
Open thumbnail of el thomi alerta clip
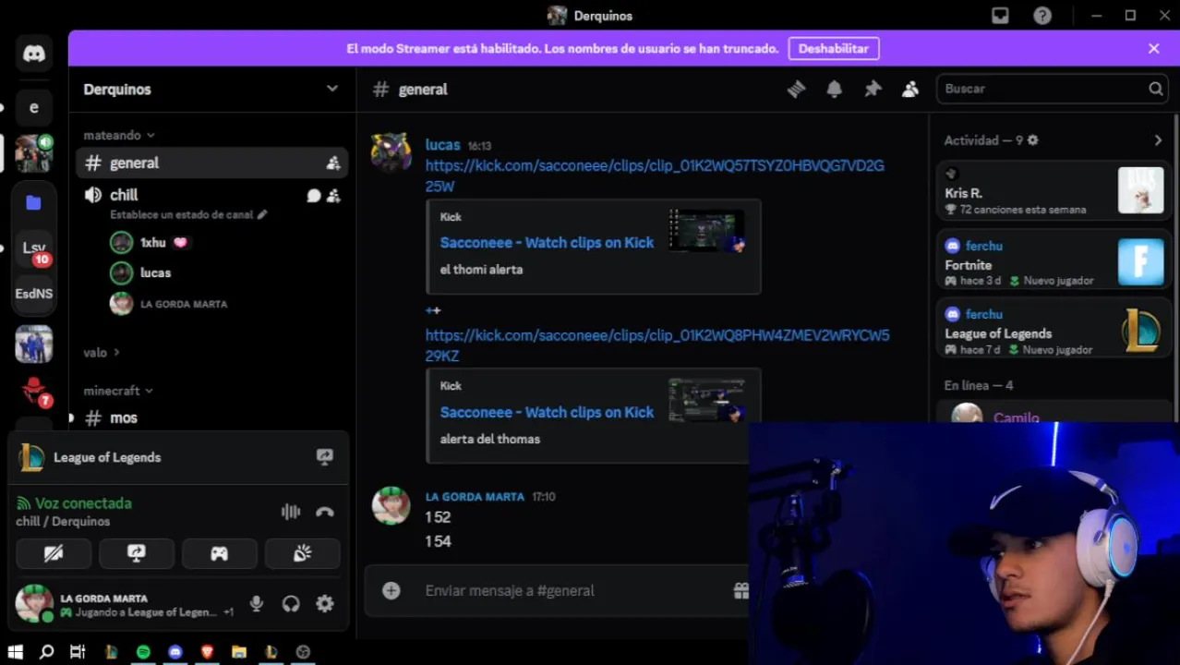click(707, 231)
